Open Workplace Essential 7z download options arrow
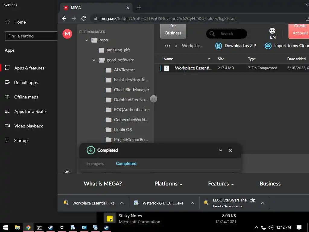This screenshot has width=309, height=232. [x=122, y=203]
